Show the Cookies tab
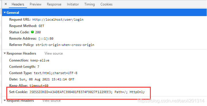Viewport: 207px width, 106px height. [x=106, y=4]
